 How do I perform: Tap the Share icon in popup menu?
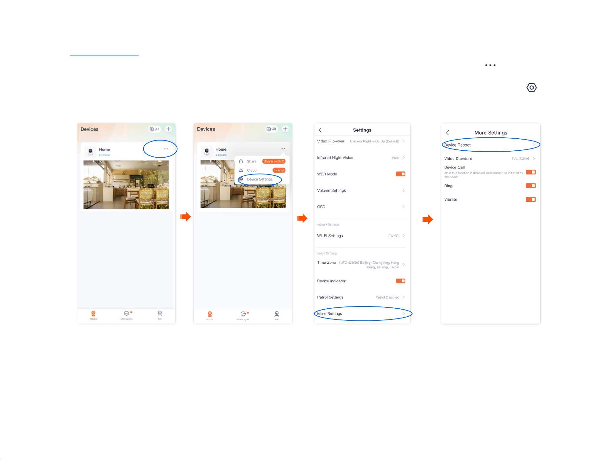click(x=241, y=161)
